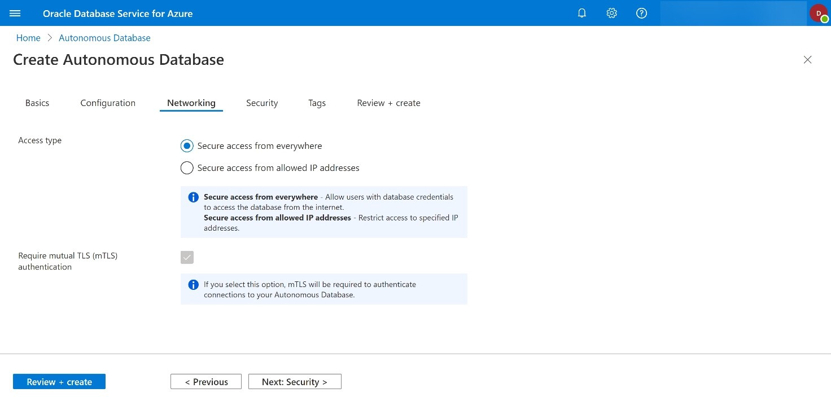Go back with Previous button
Viewport: 831px width, 397px height.
pos(206,382)
